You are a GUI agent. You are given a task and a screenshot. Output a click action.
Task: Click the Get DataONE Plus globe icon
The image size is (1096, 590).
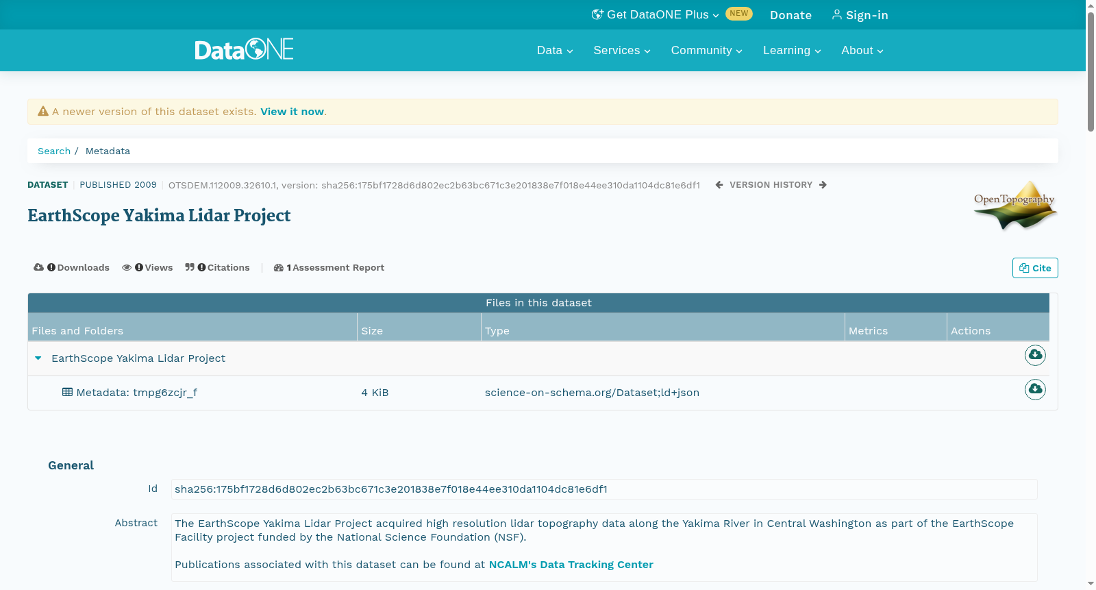coord(597,14)
